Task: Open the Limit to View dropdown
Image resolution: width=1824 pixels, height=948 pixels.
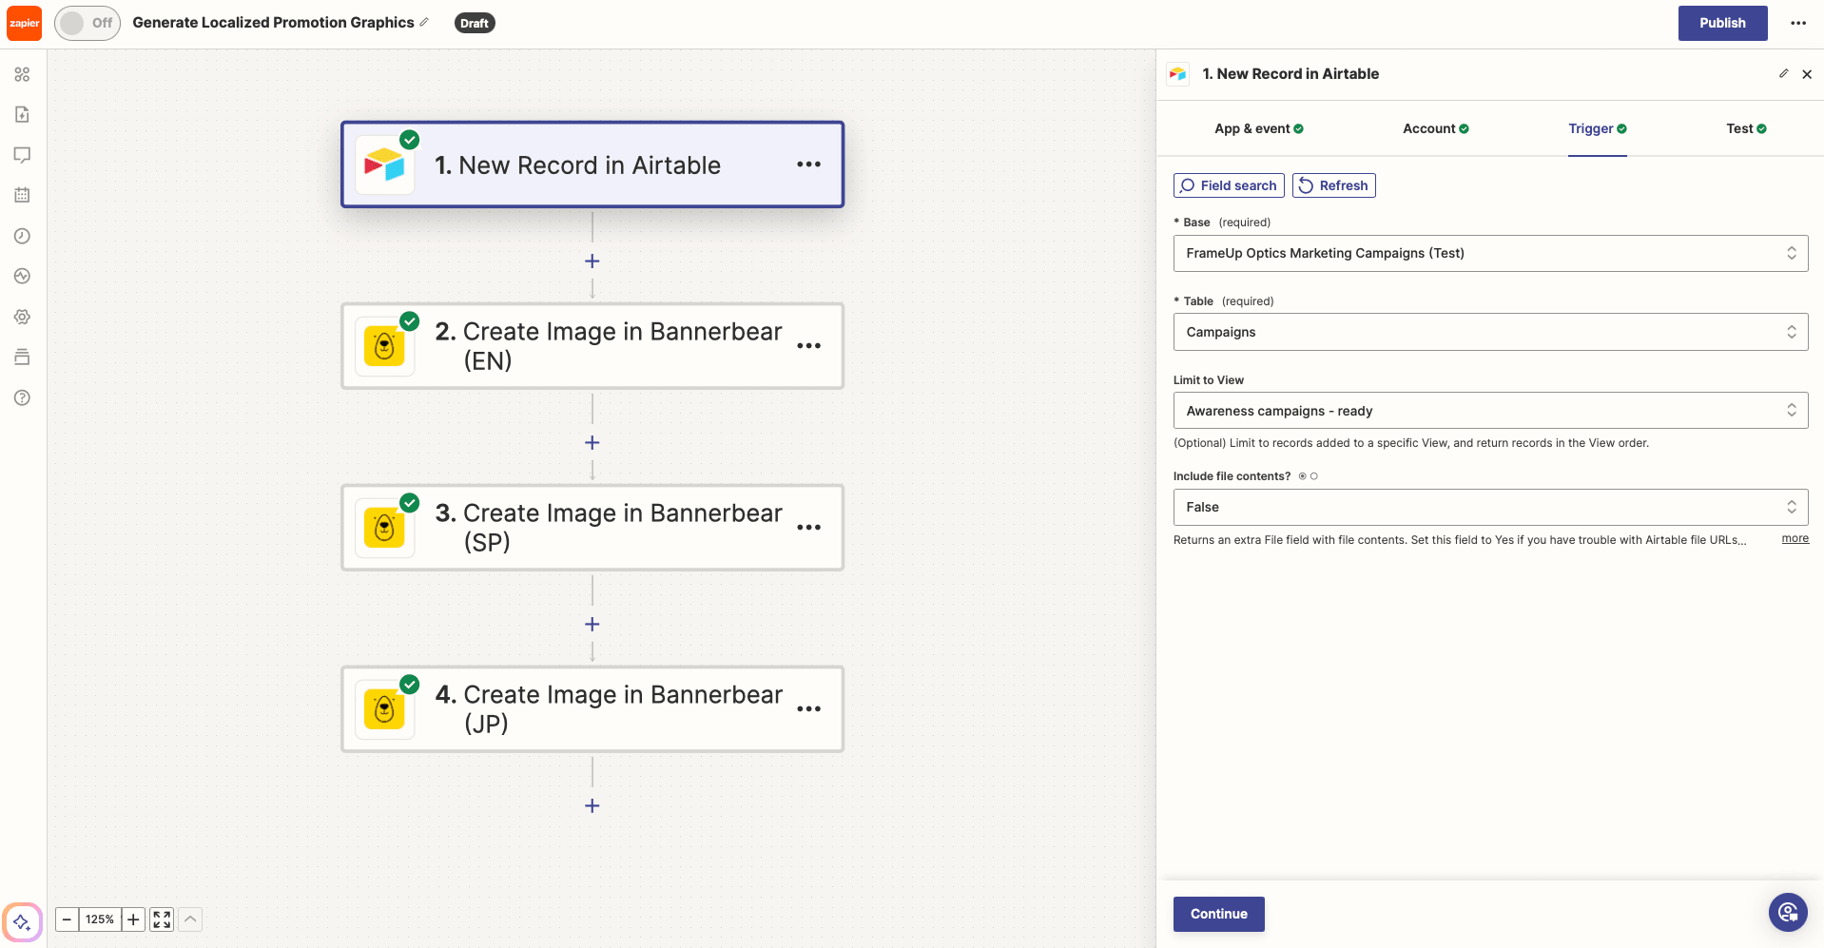Action: tap(1489, 410)
